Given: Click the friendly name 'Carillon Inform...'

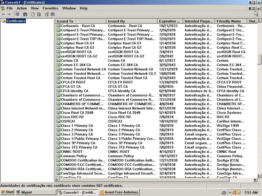Looking at the screenshot, I should (x=230, y=121).
